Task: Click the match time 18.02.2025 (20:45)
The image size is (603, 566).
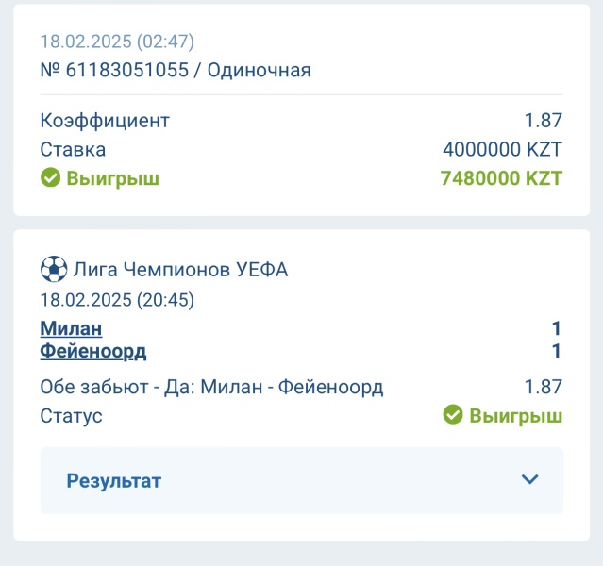Action: pos(117,300)
